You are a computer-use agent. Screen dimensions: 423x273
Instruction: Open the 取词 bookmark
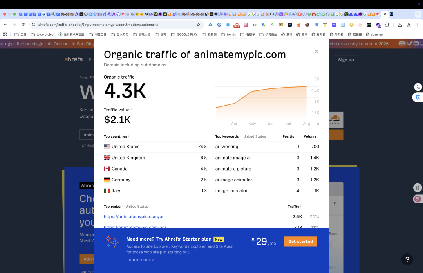click(287, 34)
